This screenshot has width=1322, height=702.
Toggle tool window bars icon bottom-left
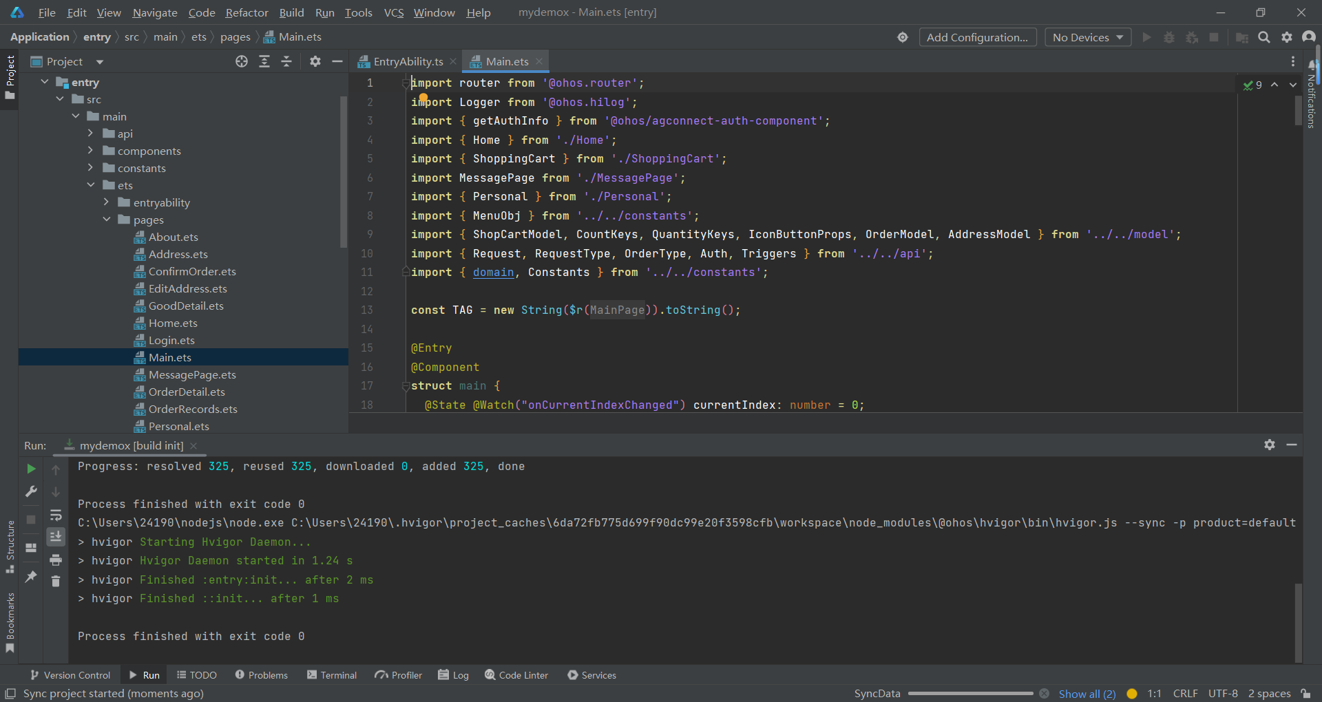tap(10, 693)
